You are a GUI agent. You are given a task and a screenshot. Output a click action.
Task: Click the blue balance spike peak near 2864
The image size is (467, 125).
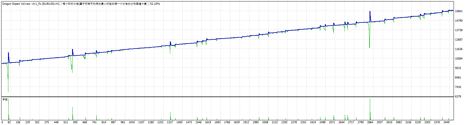[370, 12]
